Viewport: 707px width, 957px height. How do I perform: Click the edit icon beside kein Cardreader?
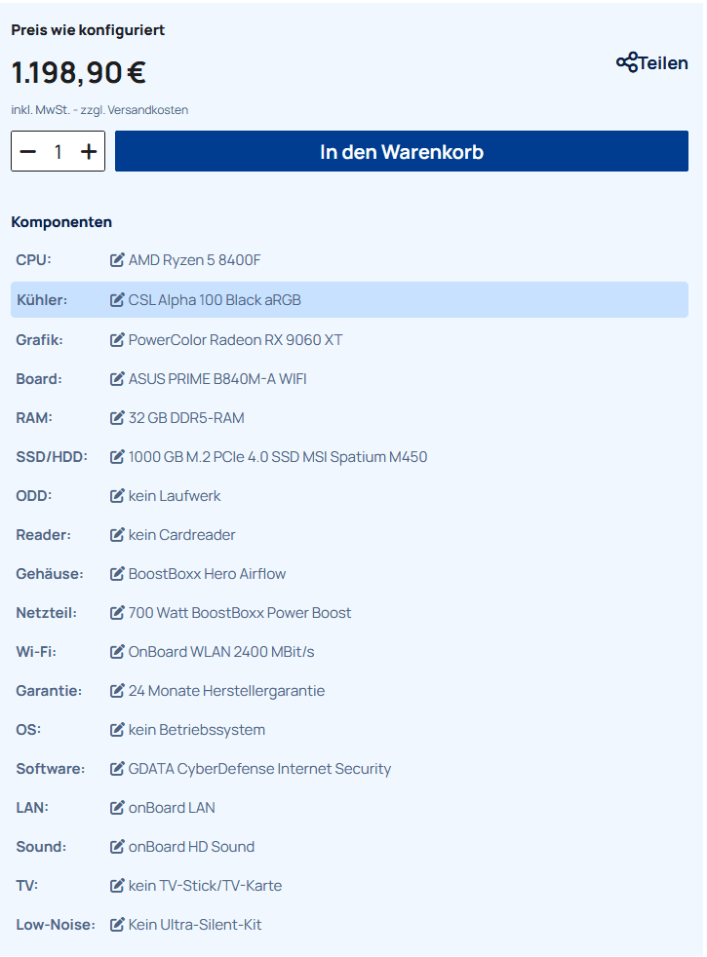pos(117,535)
